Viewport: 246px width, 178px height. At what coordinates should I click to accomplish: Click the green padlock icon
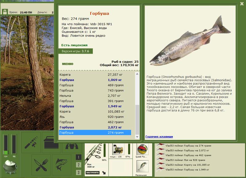pos(5,12)
